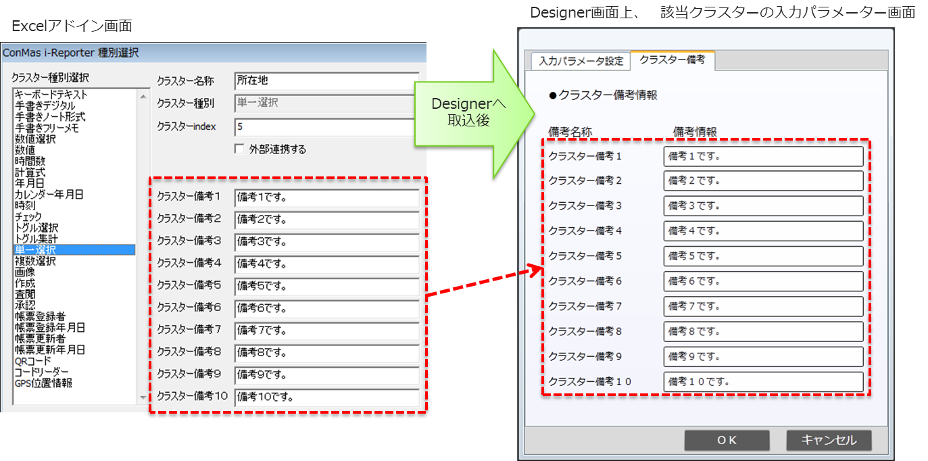928x461 pixels.
Task: Select キーボードテキスト in cluster type list
Action: (x=51, y=95)
